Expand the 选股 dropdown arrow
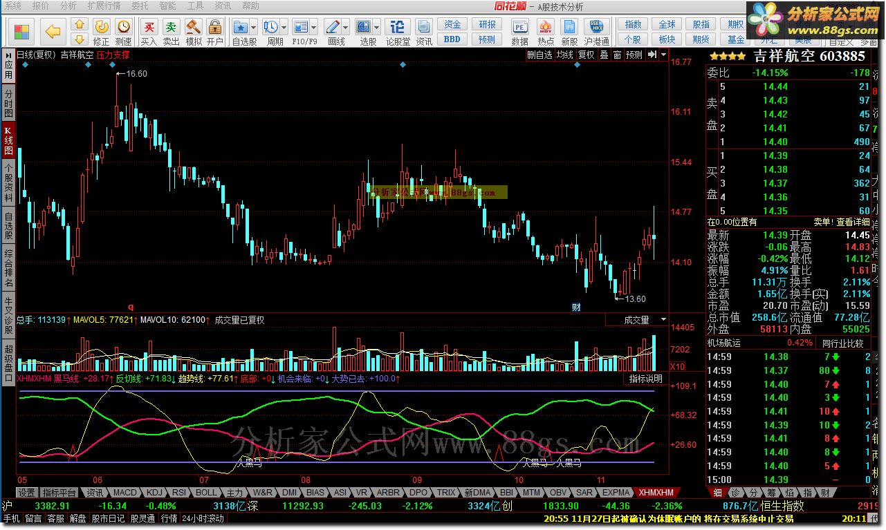This screenshot has width=886, height=530. (377, 28)
